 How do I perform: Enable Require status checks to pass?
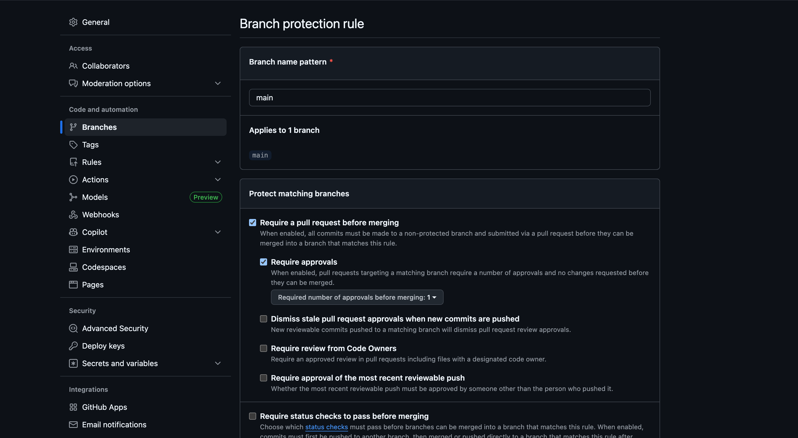[x=253, y=416]
